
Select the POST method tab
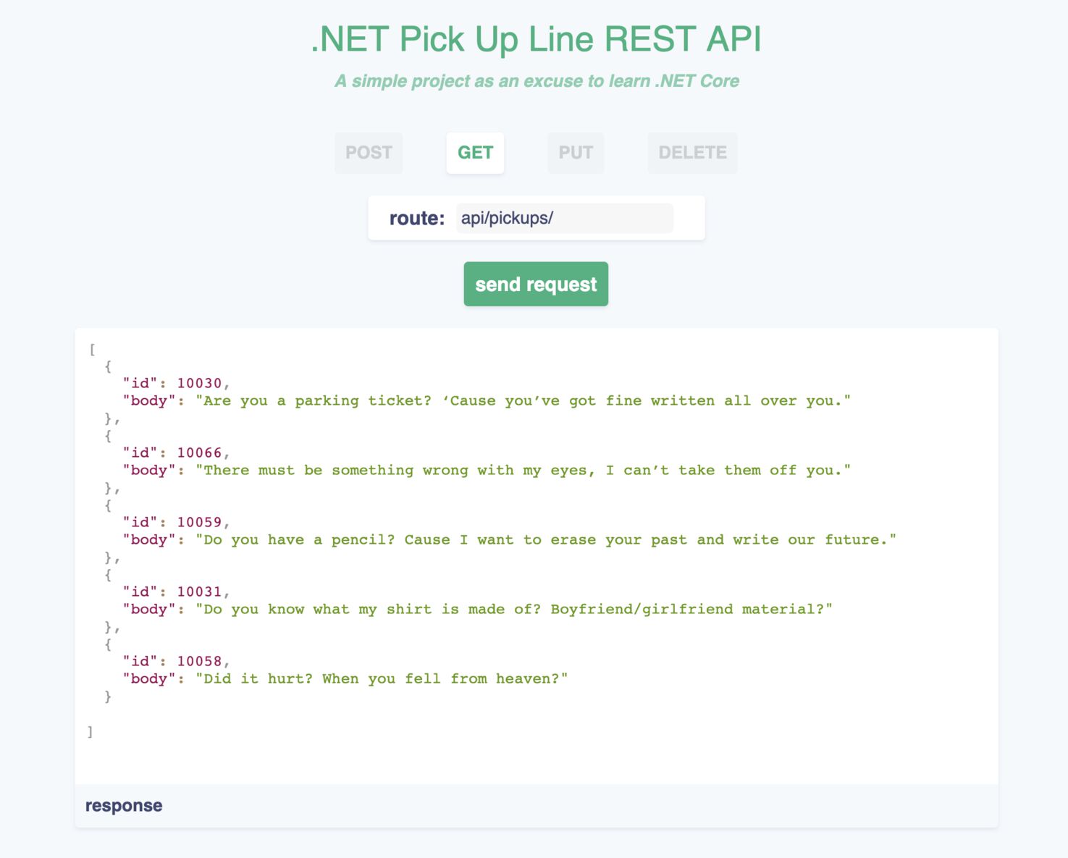tap(369, 153)
